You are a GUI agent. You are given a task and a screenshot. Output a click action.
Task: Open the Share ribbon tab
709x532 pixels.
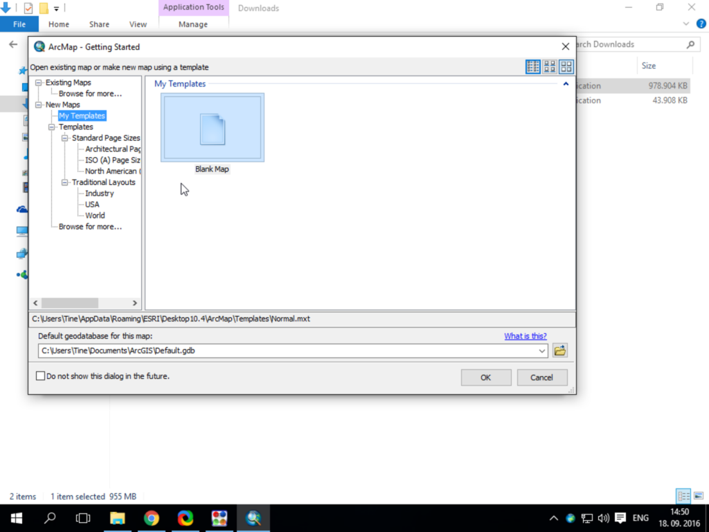(99, 24)
